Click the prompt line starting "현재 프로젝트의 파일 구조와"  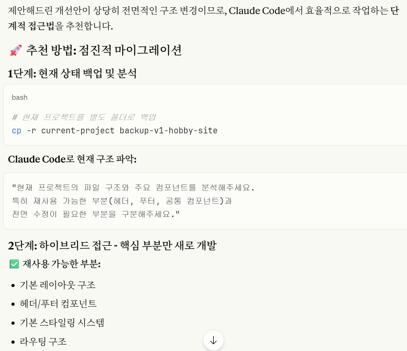(x=133, y=188)
